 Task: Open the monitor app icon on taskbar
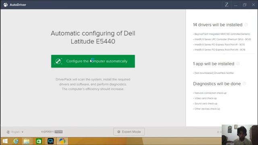point(50,141)
